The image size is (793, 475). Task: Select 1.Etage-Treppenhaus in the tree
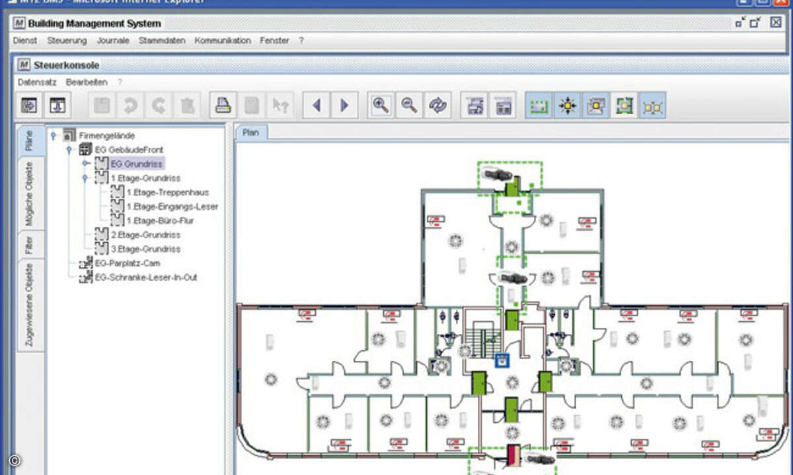(168, 193)
